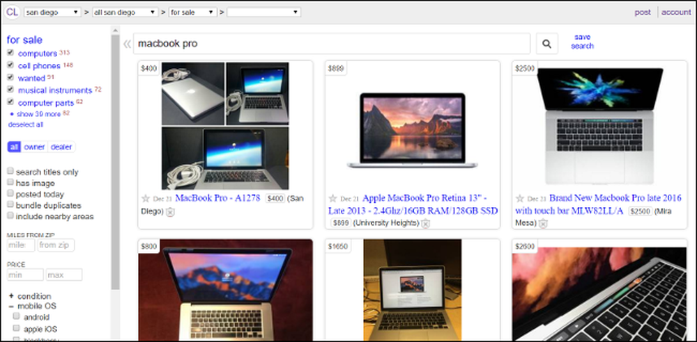Click deselect all categories
Viewport: 697px width, 342px height.
pyautogui.click(x=25, y=124)
